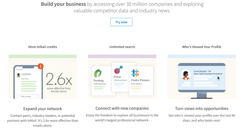Screen dimensions: 242x130
Task: Open the Arnold Kingsley name link
Action: click(200, 71)
